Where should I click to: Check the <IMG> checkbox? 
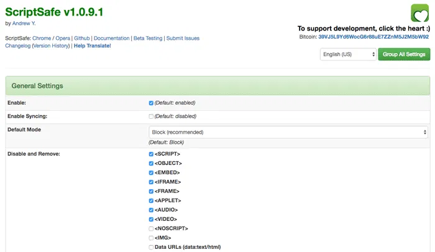151,238
